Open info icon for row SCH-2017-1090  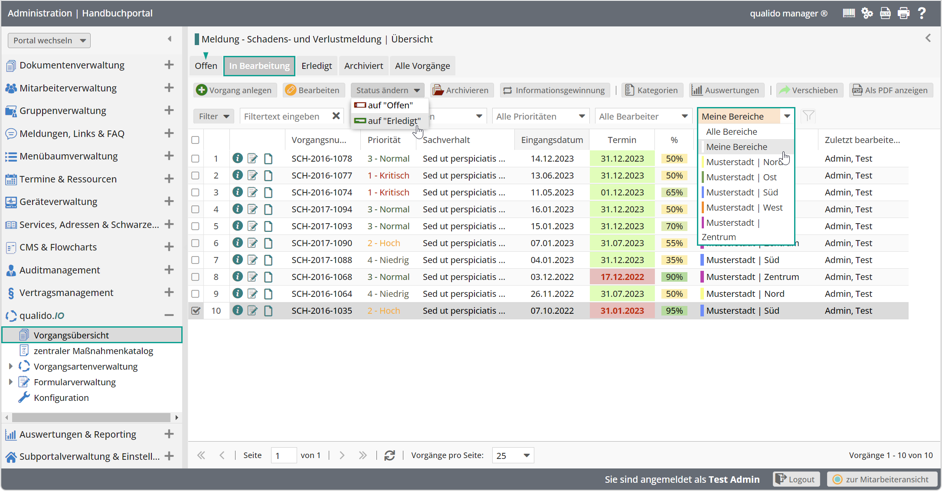click(x=238, y=243)
